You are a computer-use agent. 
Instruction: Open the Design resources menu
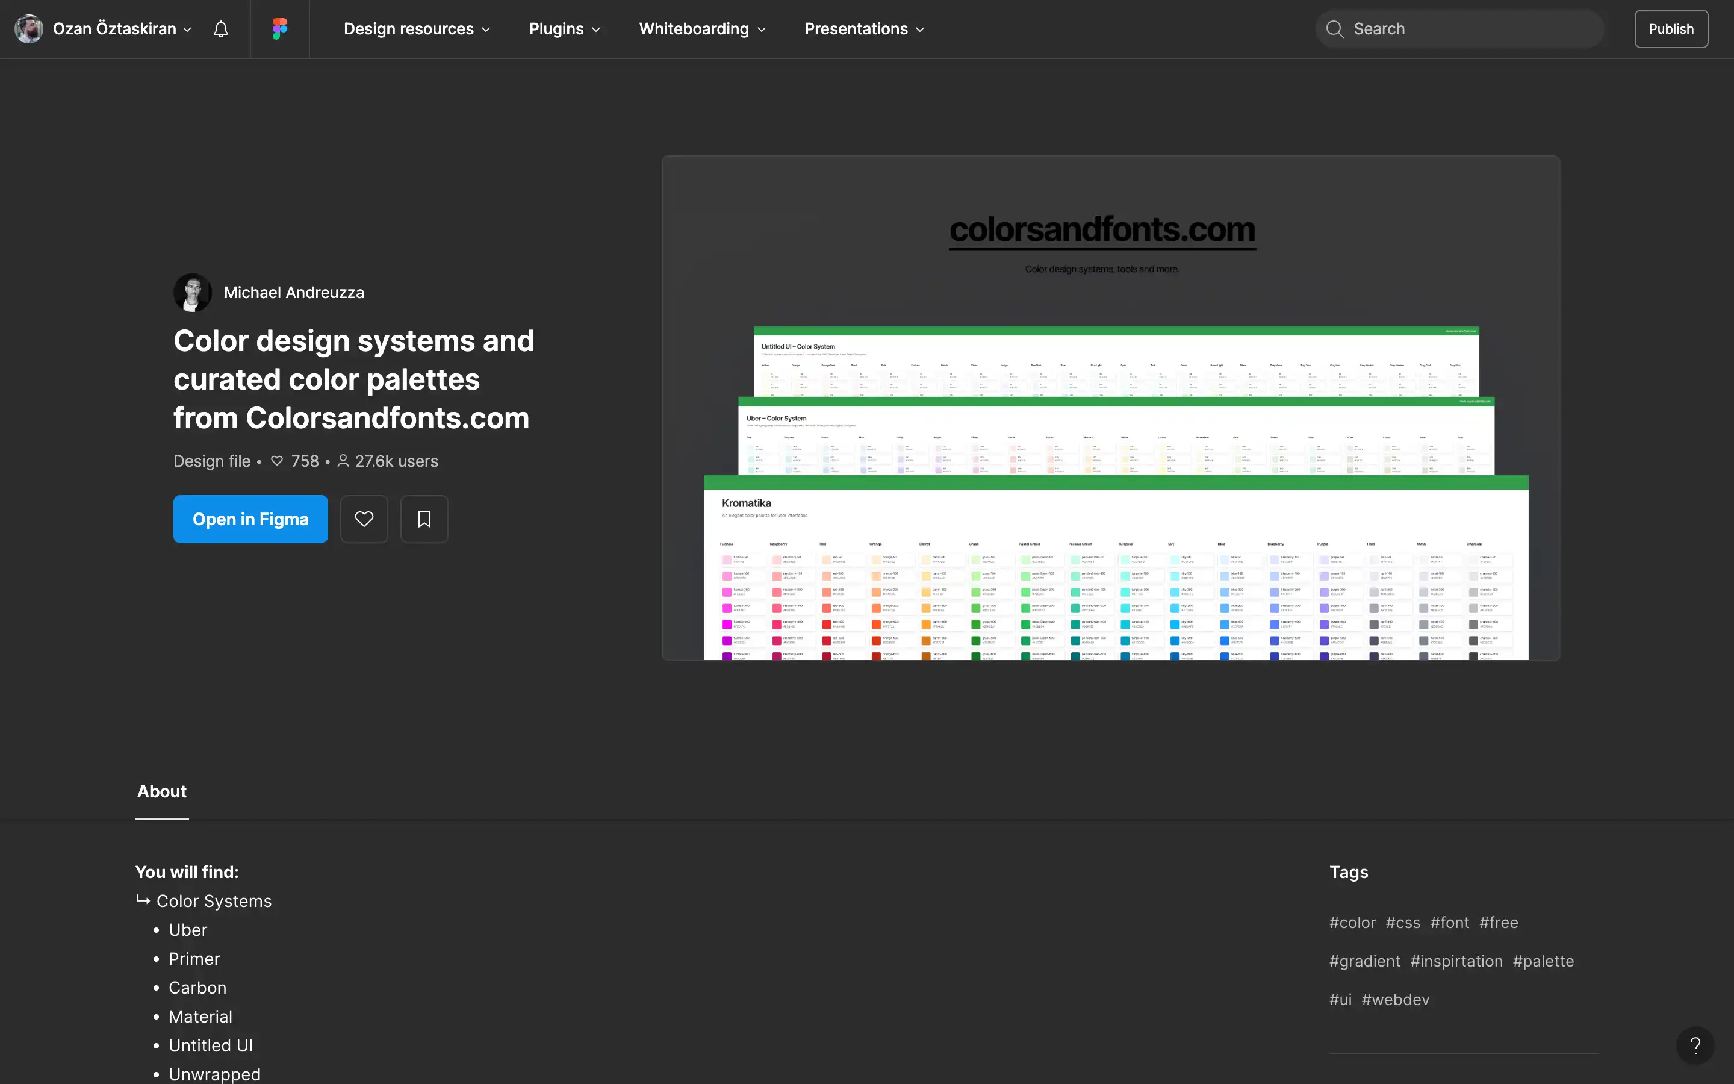click(x=417, y=29)
